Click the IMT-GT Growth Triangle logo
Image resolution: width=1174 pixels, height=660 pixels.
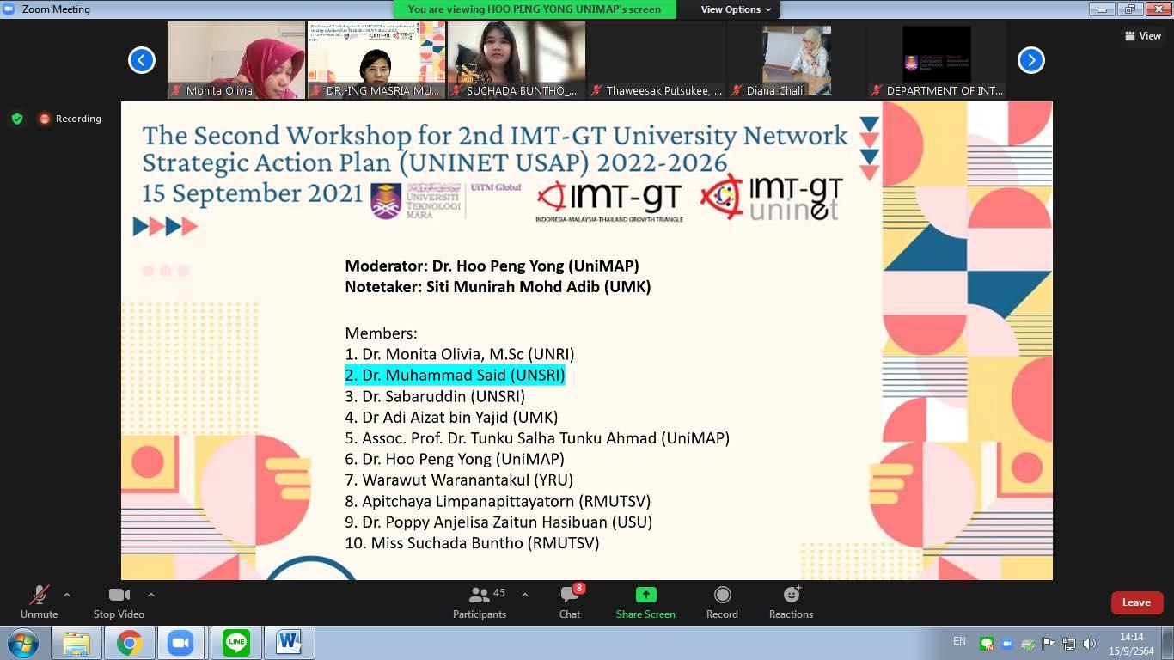click(609, 201)
